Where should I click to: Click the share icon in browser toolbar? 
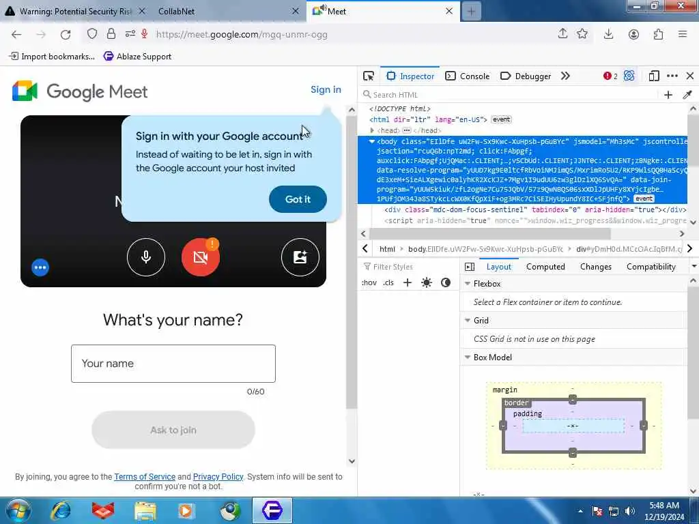click(x=562, y=34)
